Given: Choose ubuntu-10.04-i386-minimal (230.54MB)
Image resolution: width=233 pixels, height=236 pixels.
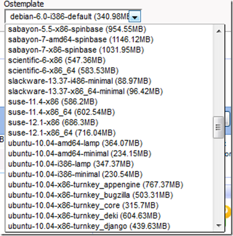Looking at the screenshot, I should click(110, 174).
